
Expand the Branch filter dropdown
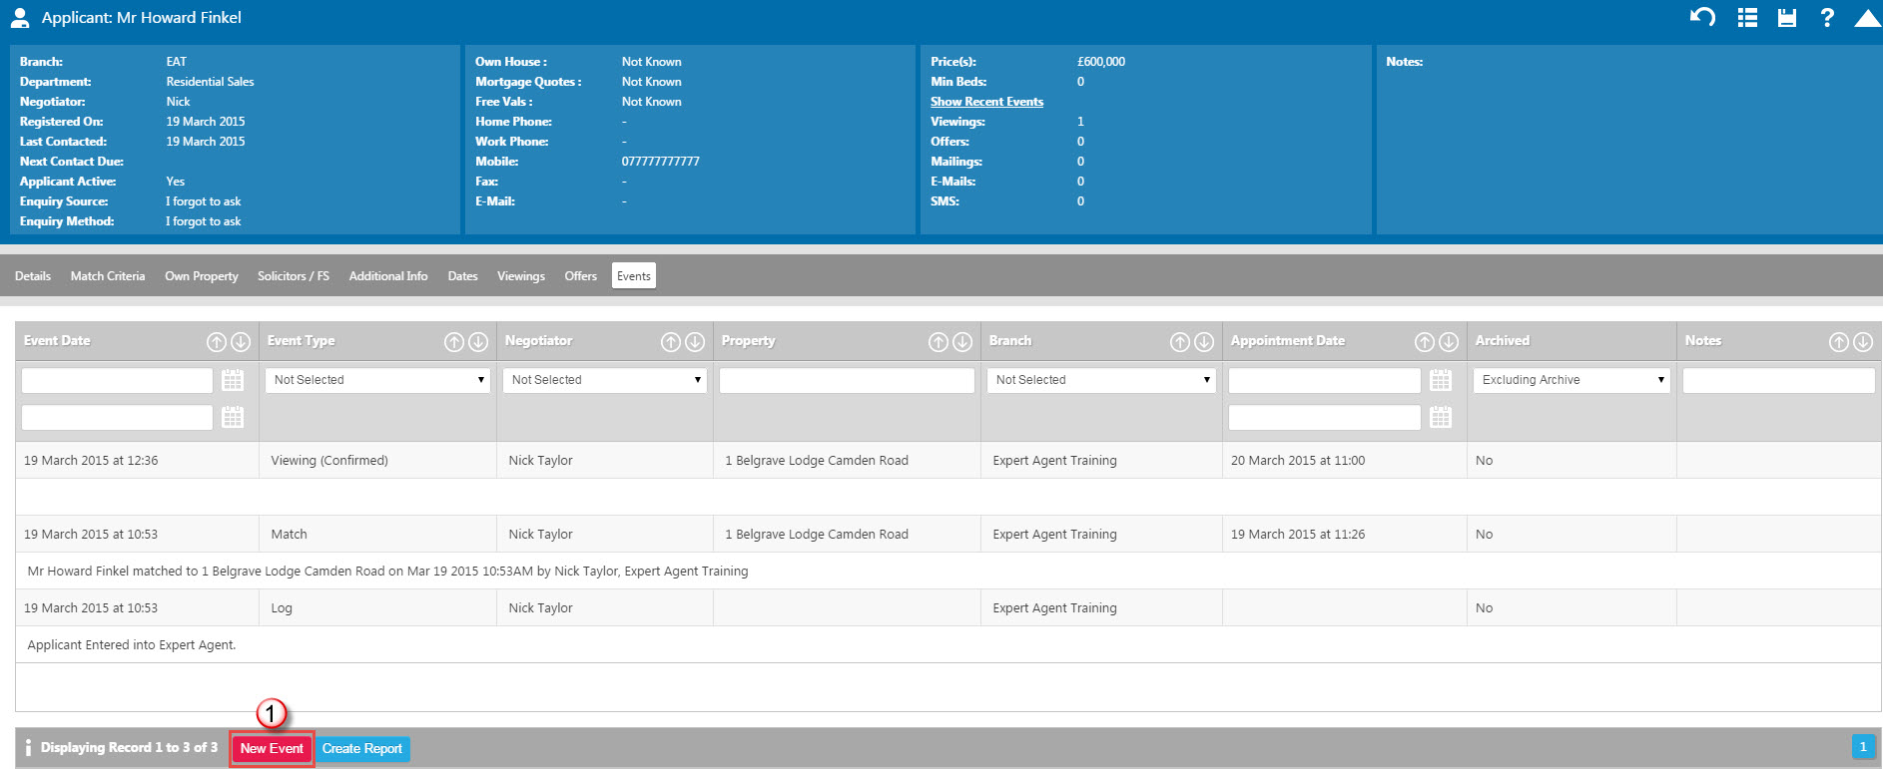pyautogui.click(x=1101, y=380)
